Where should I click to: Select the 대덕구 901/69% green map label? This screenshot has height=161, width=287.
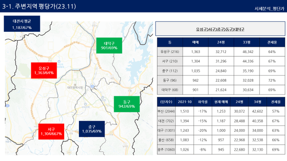click(x=109, y=46)
